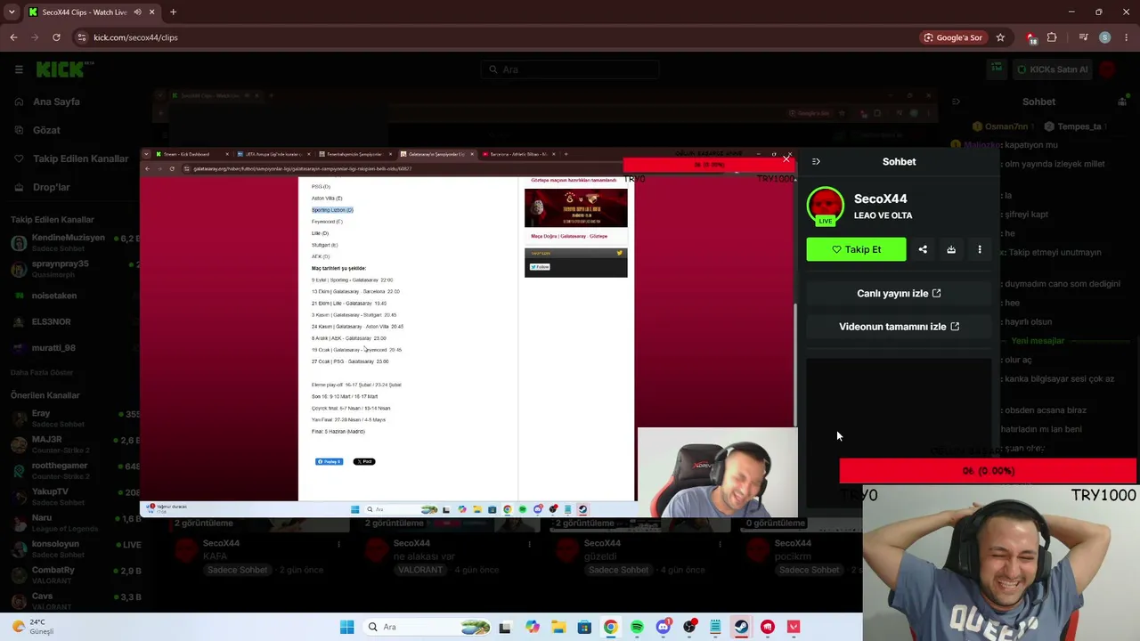Mute the tab via its speaker icon
This screenshot has height=641, width=1140.
137,12
